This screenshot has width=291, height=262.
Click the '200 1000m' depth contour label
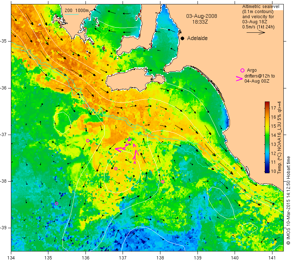pos(77,11)
